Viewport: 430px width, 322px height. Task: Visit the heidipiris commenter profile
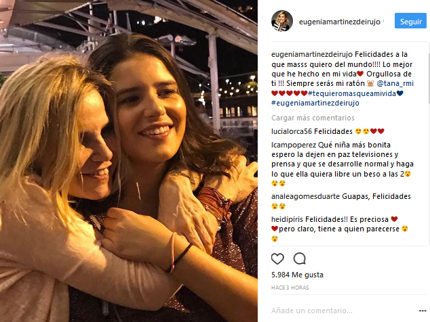(287, 219)
